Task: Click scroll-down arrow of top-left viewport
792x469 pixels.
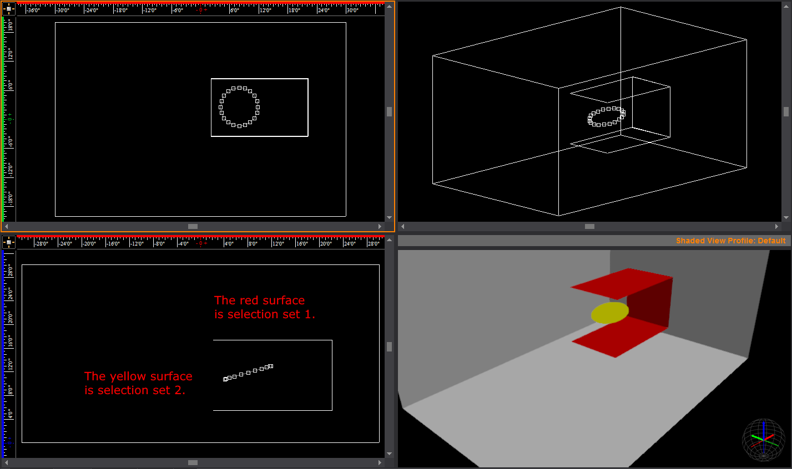Action: coord(389,218)
